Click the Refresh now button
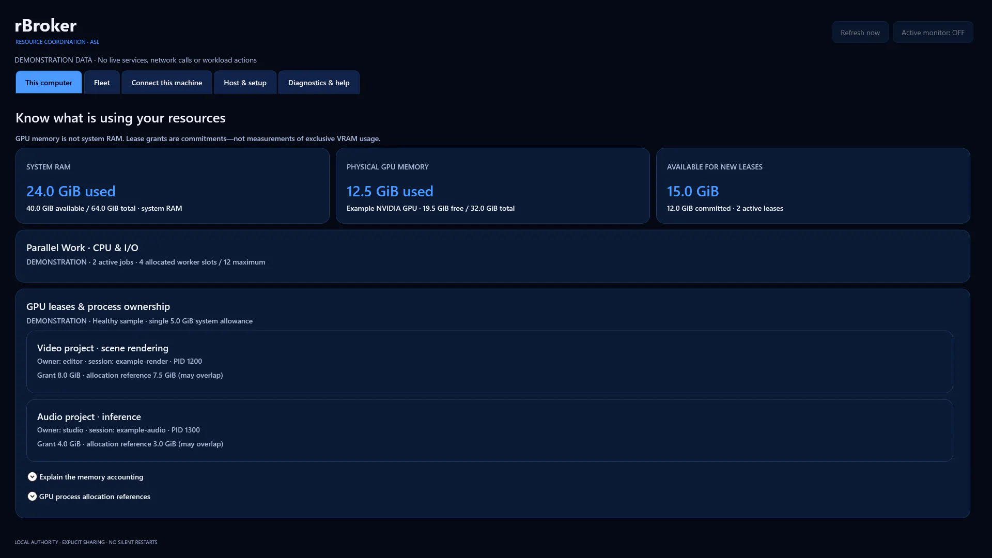992x558 pixels. pos(860,32)
